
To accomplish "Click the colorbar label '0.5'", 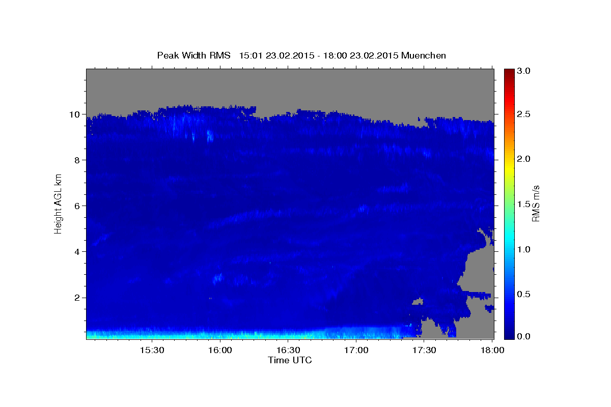I will pyautogui.click(x=524, y=294).
